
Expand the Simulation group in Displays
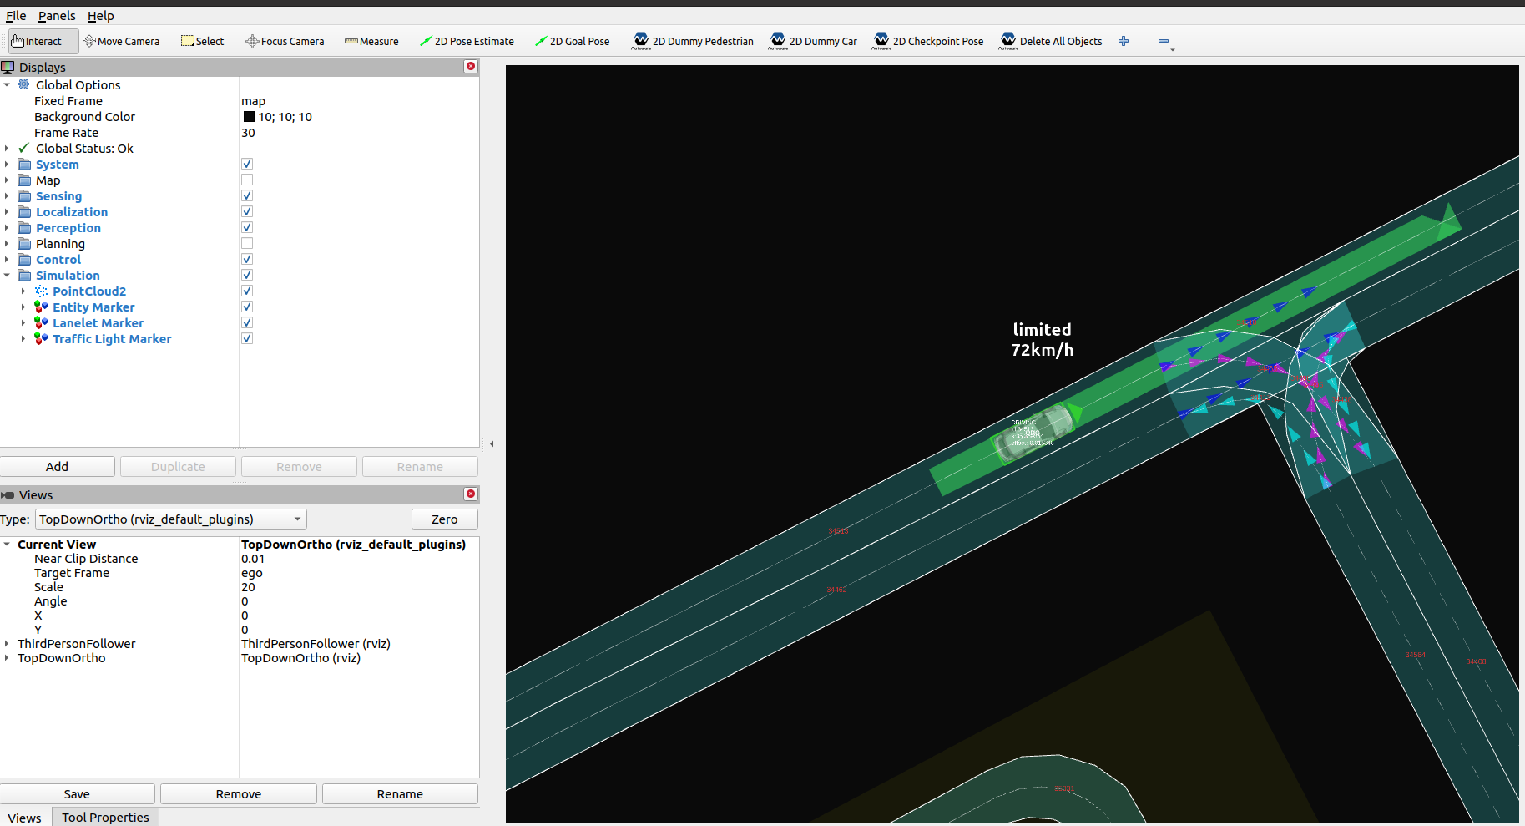tap(8, 275)
